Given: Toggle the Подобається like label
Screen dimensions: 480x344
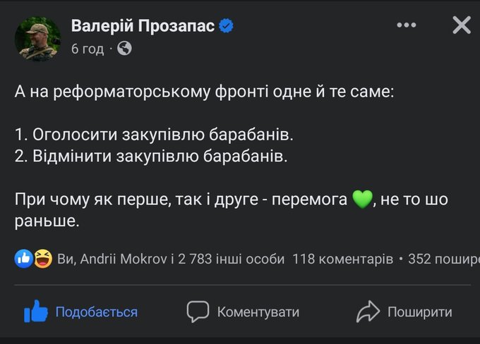Looking at the screenshot, I should (x=96, y=312).
